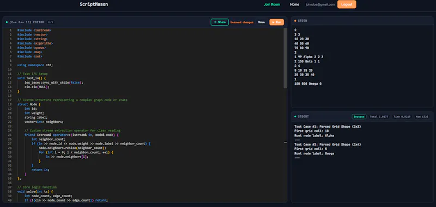The width and height of the screenshot is (436, 207).
Task: Click the ScriptMason logo
Action: tap(94, 4)
